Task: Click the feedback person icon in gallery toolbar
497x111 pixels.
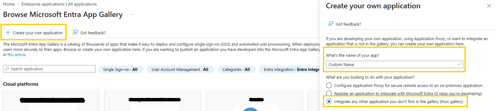Action: 75,32
